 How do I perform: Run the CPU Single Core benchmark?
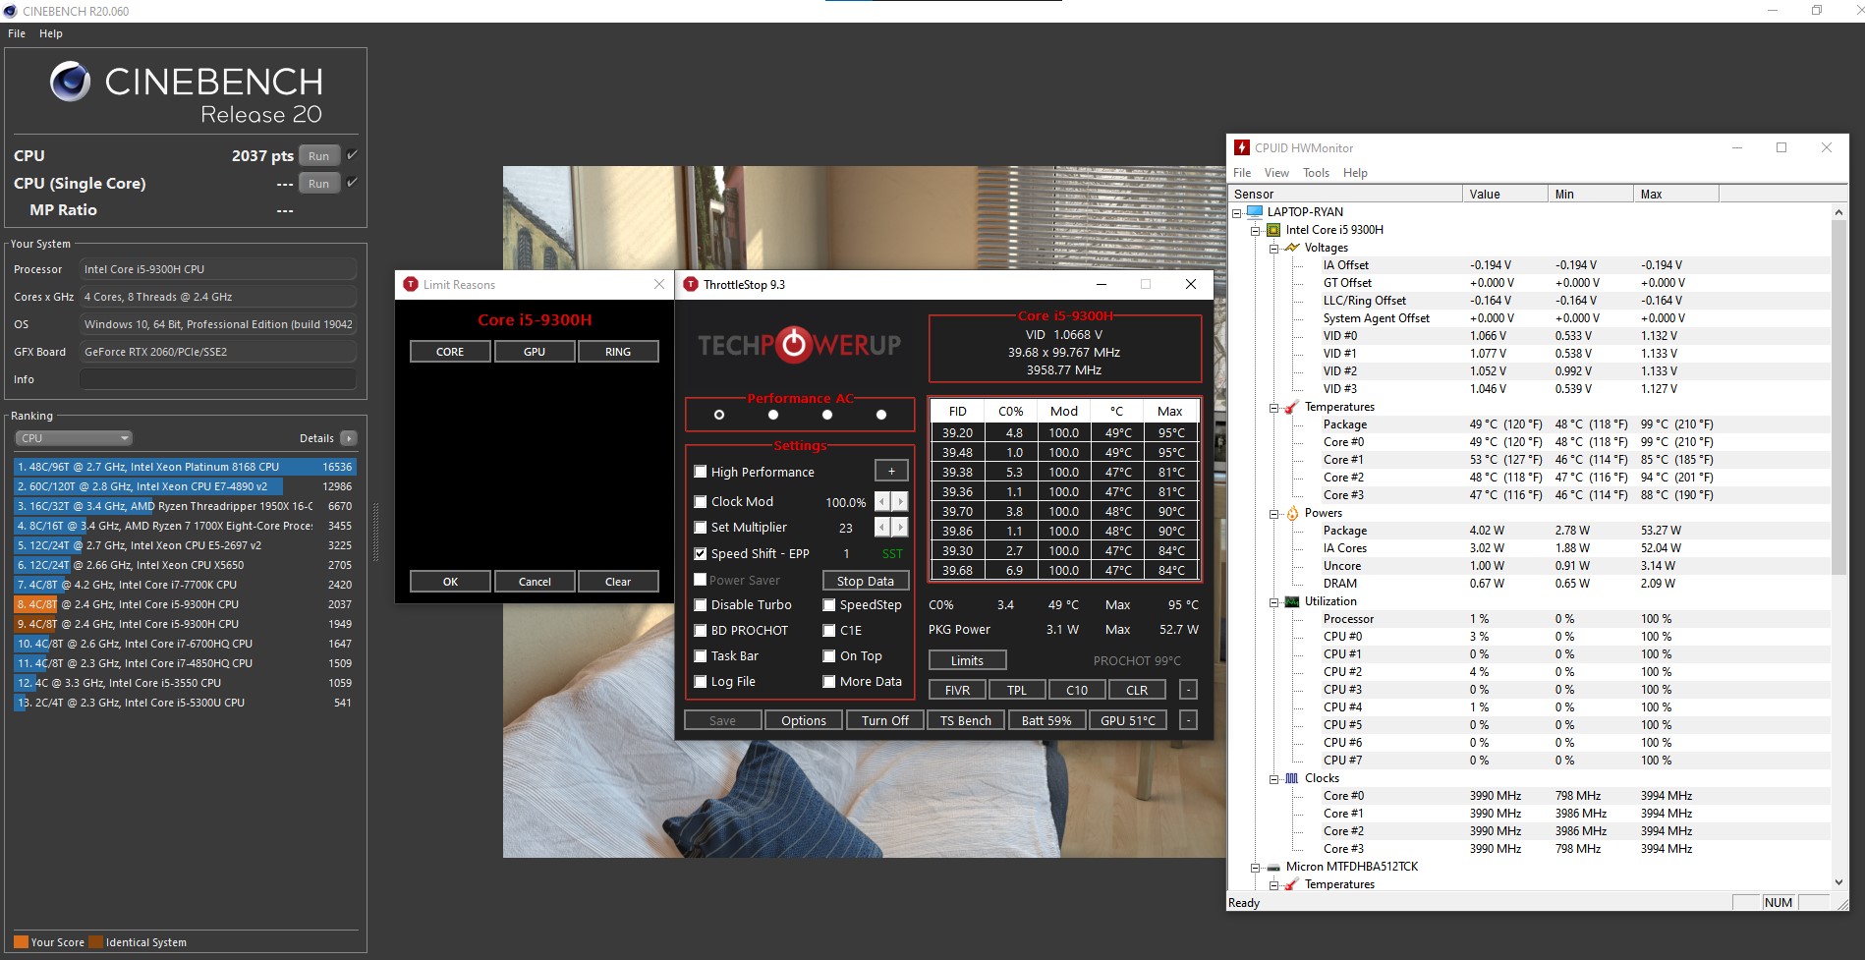tap(319, 183)
